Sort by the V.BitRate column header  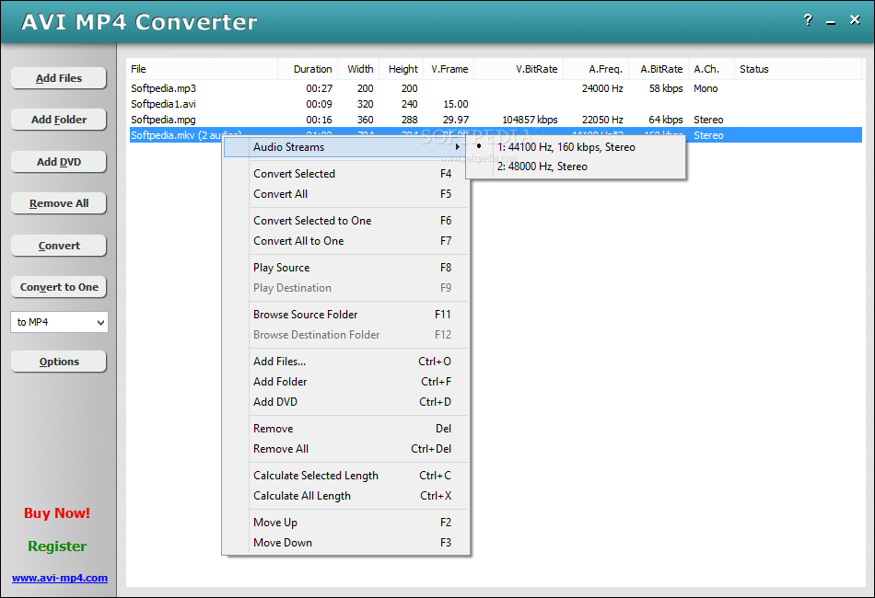519,69
